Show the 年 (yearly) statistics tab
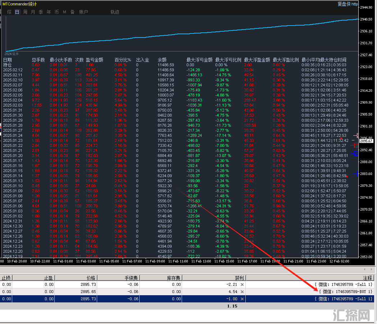The height and width of the screenshot is (324, 377). 49,12
